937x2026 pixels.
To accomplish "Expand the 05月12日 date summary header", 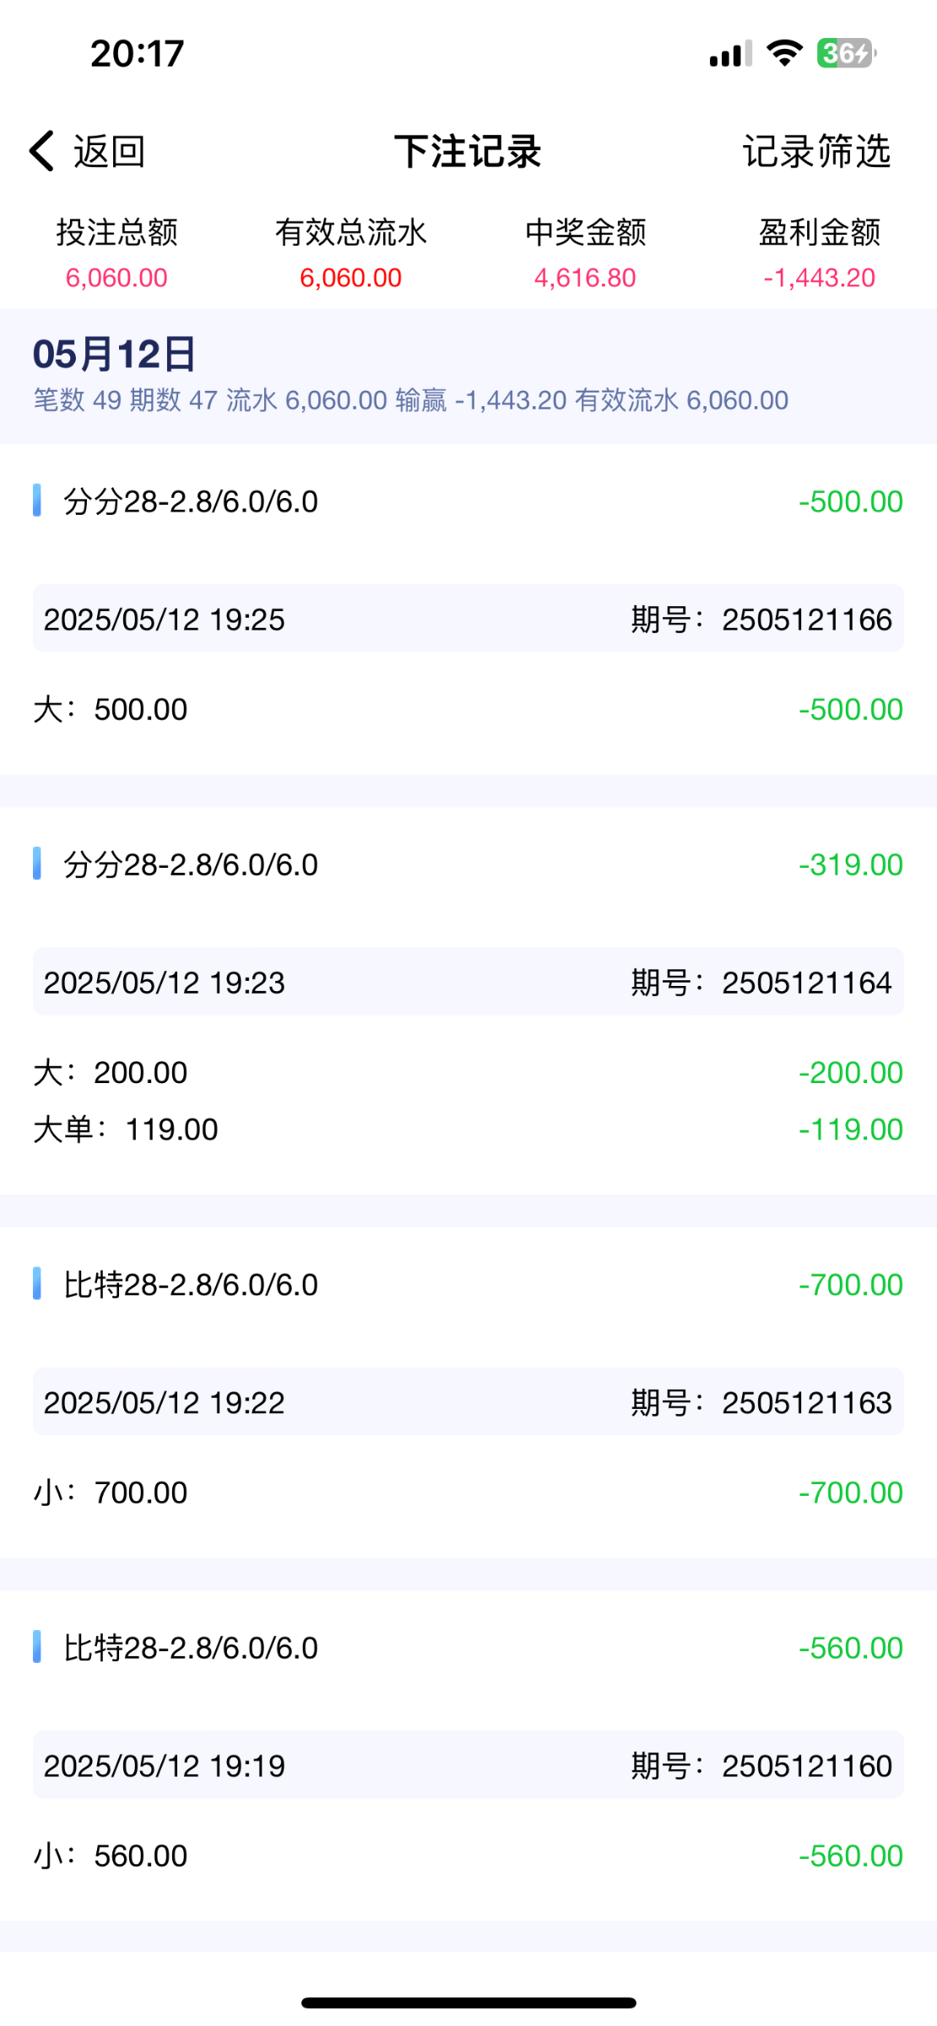I will click(468, 375).
